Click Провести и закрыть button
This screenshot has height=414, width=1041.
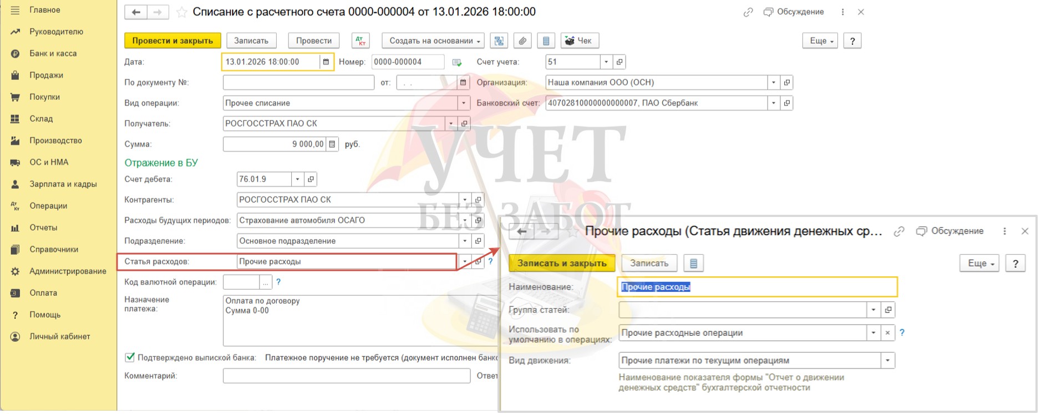(172, 41)
